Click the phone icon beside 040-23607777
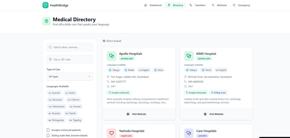Viewport: 290px width, 138px height. [108, 82]
